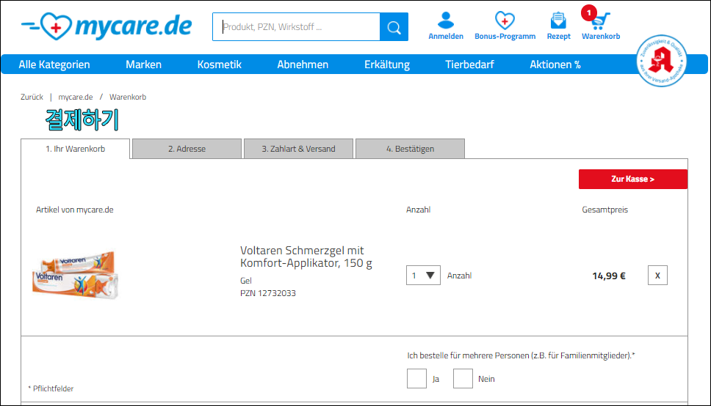Click the red Zur Kasse button
The image size is (711, 406).
[x=633, y=179]
